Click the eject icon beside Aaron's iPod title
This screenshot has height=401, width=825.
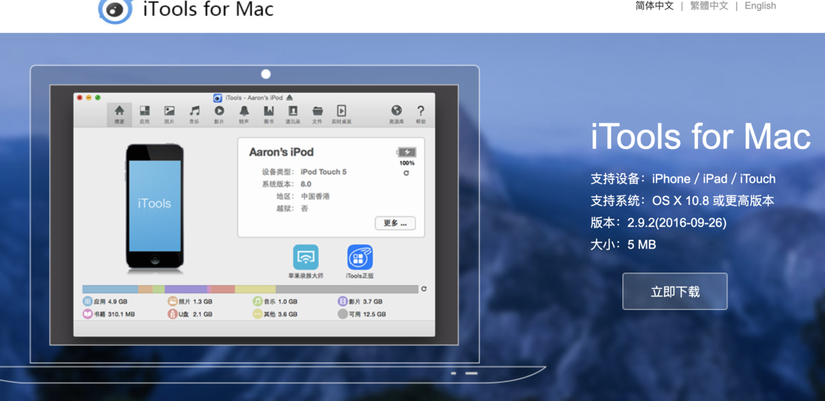[289, 98]
